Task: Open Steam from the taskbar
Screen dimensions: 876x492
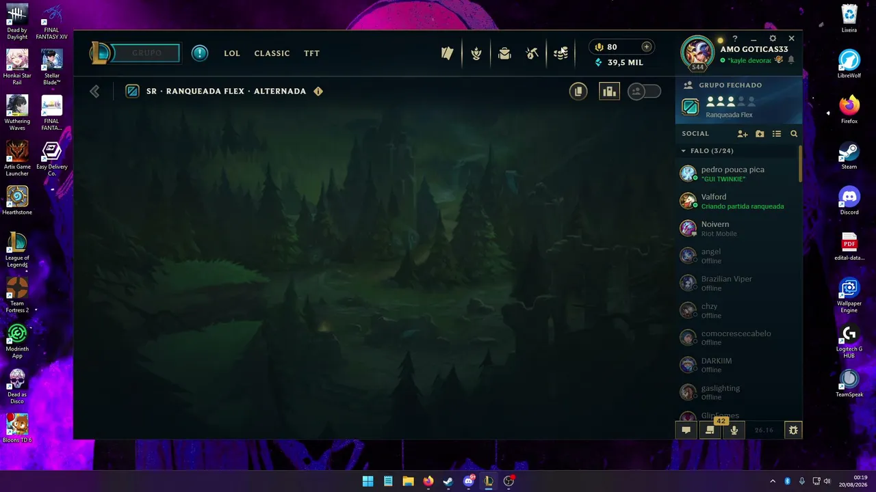Action: [448, 481]
